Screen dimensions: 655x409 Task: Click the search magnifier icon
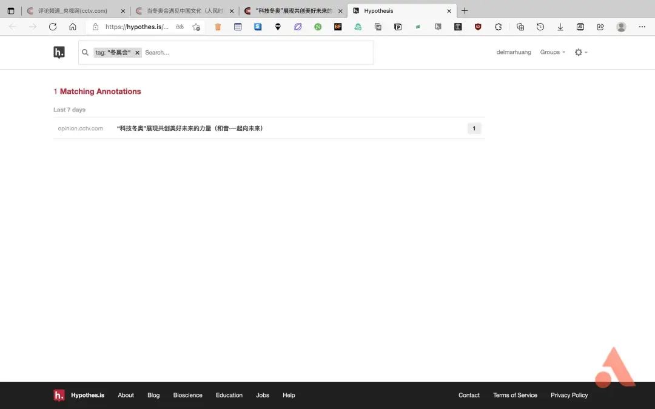tap(86, 53)
